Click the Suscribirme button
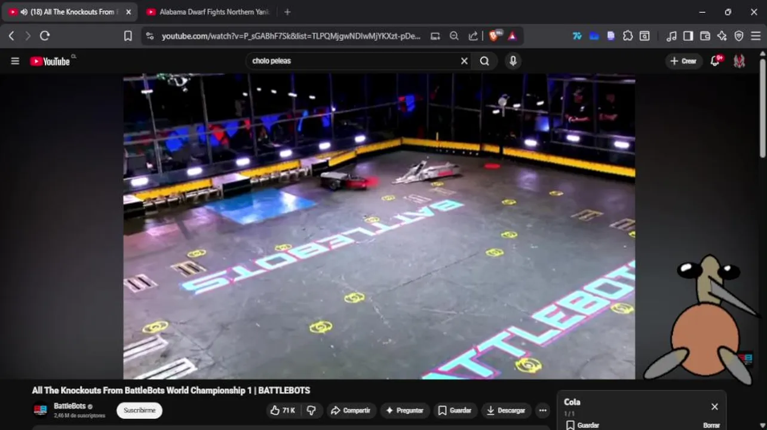The image size is (767, 430). (139, 410)
